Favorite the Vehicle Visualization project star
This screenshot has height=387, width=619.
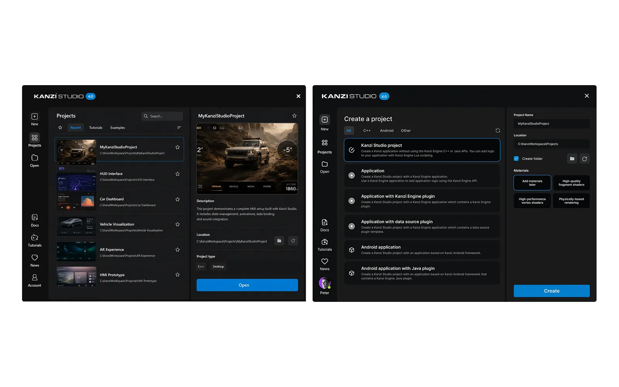(x=178, y=224)
